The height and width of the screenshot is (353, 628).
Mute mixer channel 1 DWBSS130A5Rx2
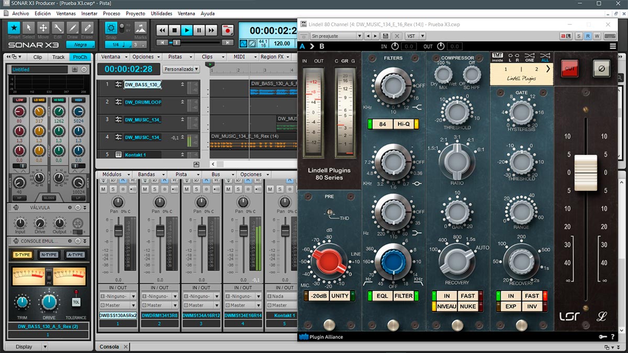coord(103,189)
